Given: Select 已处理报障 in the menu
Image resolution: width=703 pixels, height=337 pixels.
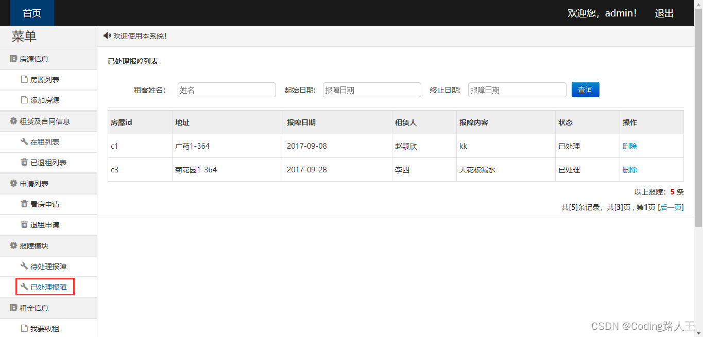Looking at the screenshot, I should [x=48, y=287].
